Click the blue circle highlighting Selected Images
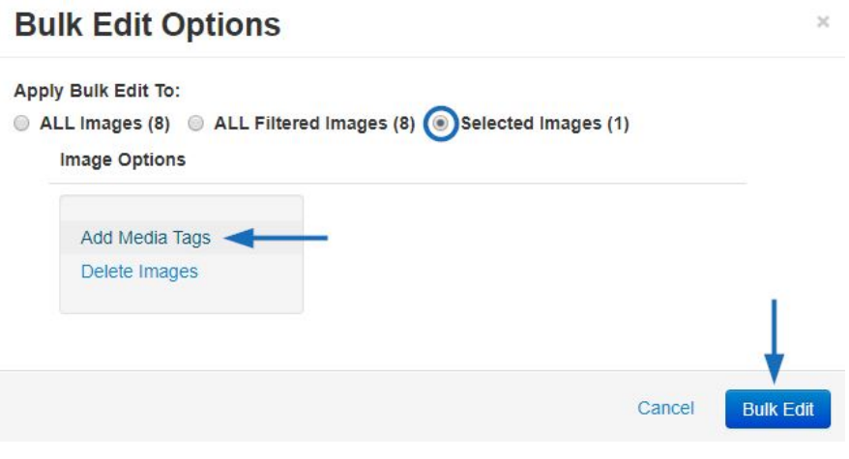 [x=441, y=124]
